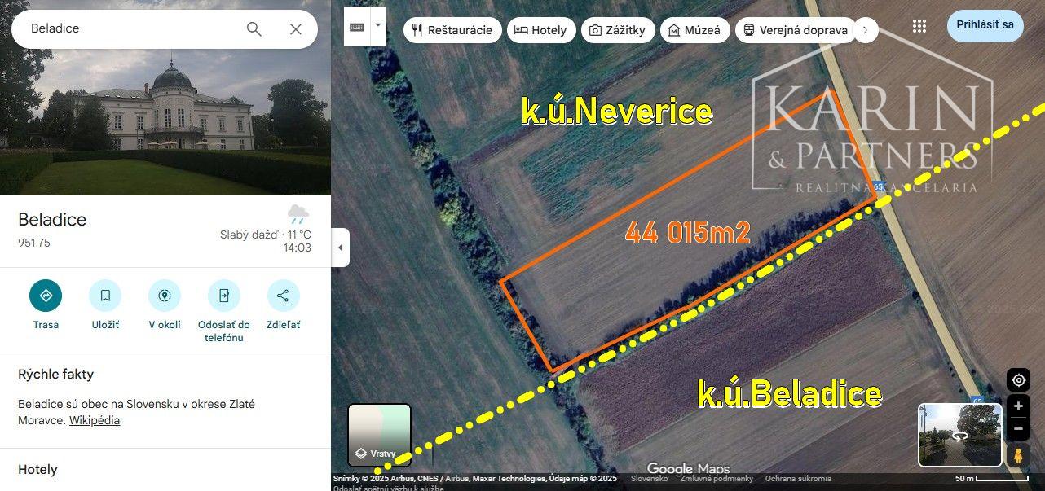
Task: Drop the Pegman for Street View
Action: coord(1018,455)
